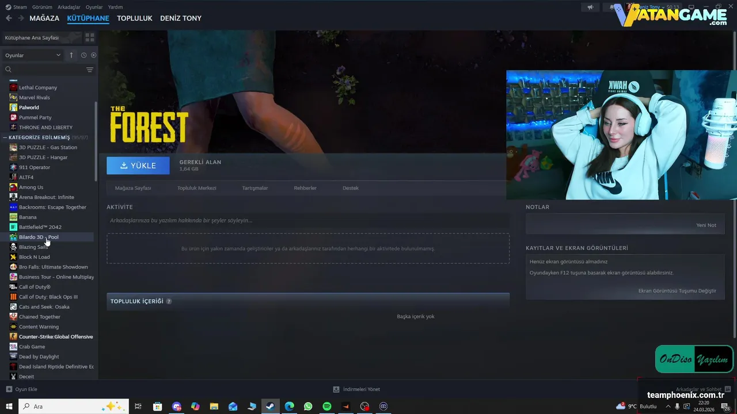The image size is (737, 414).
Task: Open Kütüphane Ana Sayfası
Action: (41, 37)
